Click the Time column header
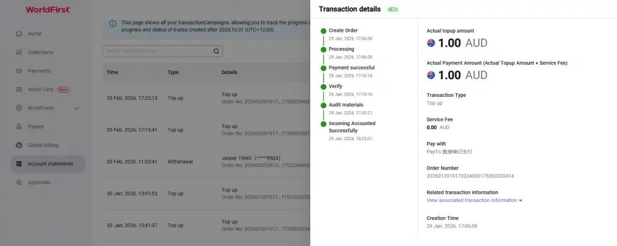Image resolution: width=617 pixels, height=246 pixels. (113, 72)
